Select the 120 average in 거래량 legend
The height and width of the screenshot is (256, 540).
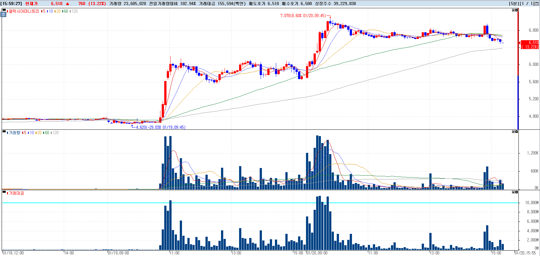coord(55,133)
